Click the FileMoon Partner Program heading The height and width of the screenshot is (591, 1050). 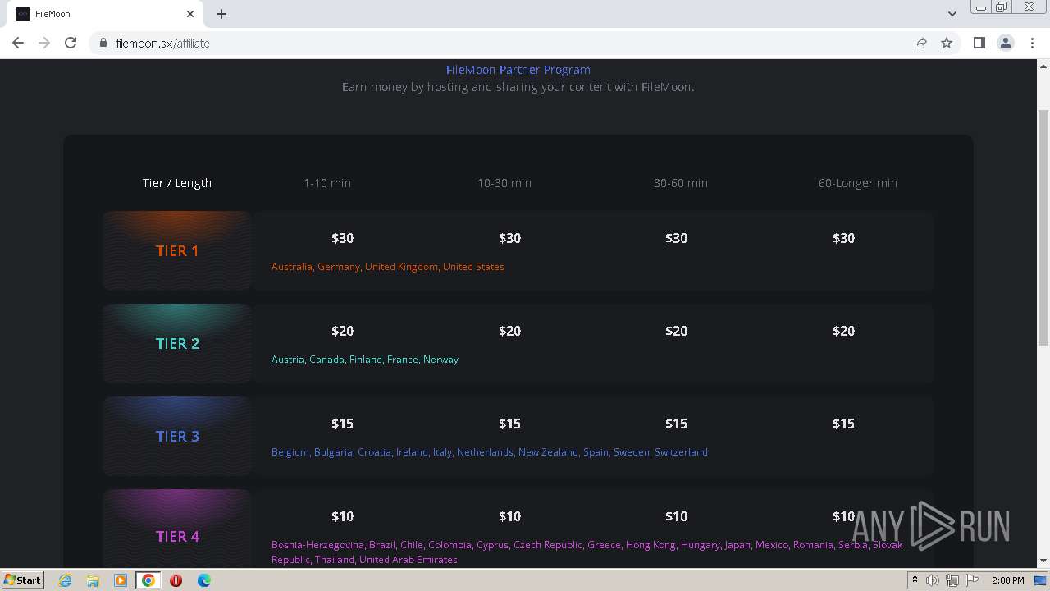(518, 70)
